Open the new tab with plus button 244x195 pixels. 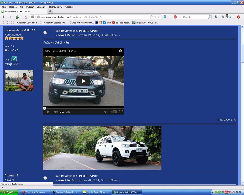click(x=50, y=11)
